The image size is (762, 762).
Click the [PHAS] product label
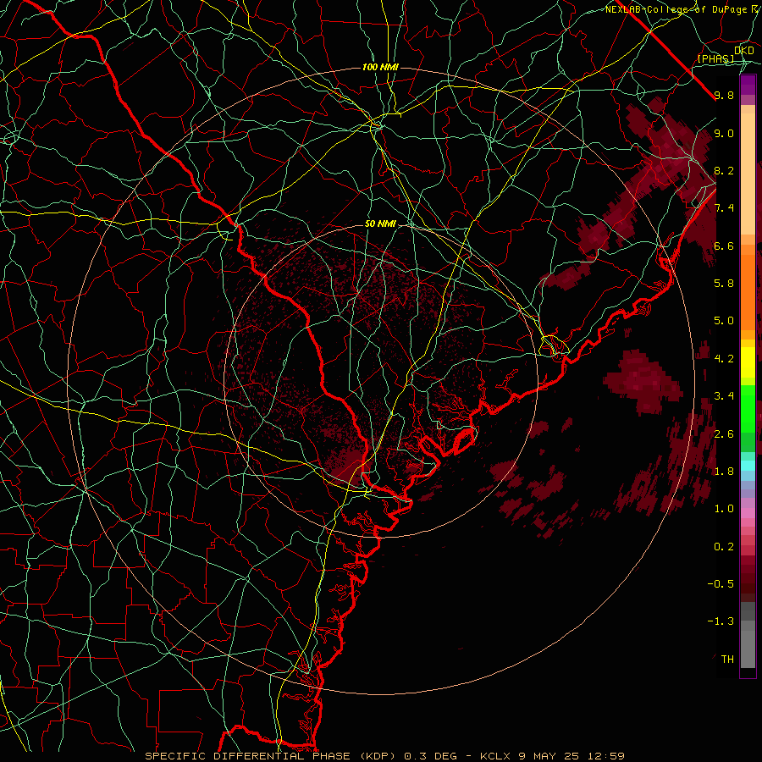pos(715,58)
